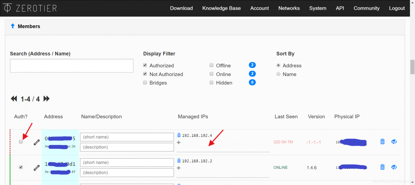Click the Download link in header
Viewport: 415px width, 185px height.
coord(181,8)
